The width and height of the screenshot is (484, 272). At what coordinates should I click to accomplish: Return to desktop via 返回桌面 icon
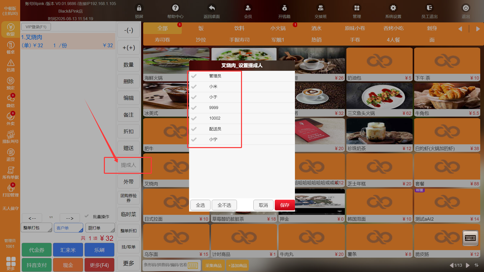coord(212,8)
